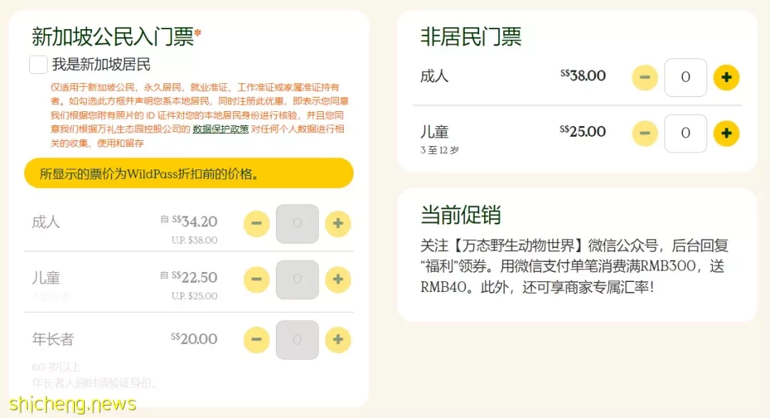Check the 我是新加坡居民 checkbox
The image size is (770, 418).
(x=38, y=64)
